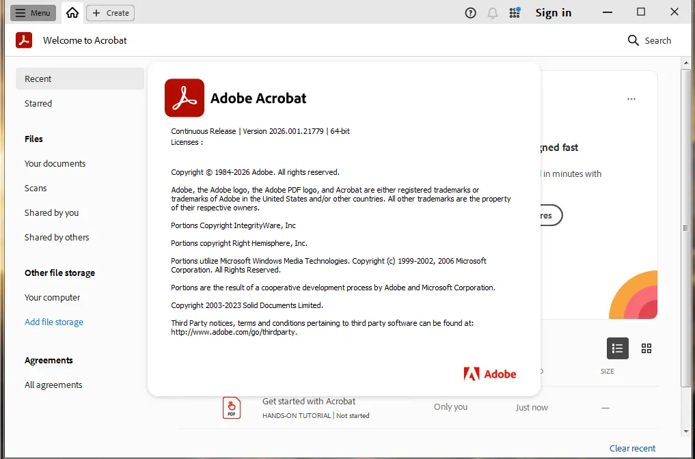Open Shared by you list
This screenshot has height=459, width=695.
(x=51, y=212)
